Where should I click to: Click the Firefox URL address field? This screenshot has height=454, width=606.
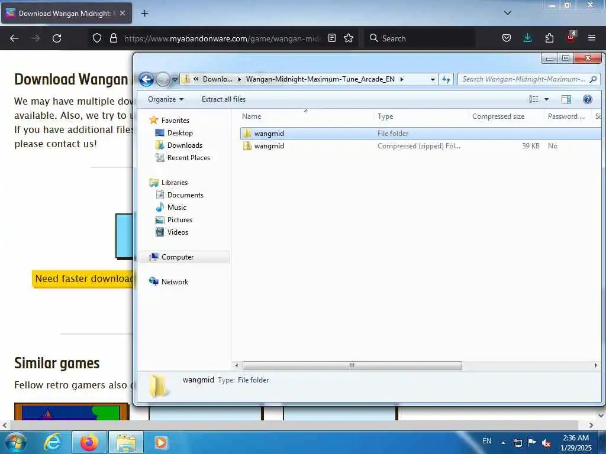coord(221,38)
